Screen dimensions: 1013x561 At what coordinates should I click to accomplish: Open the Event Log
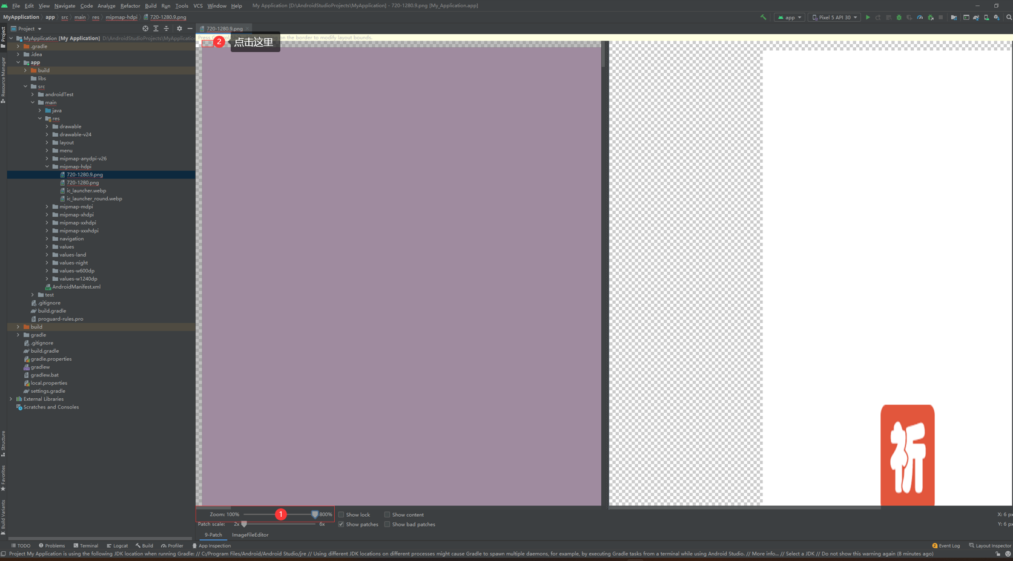[x=946, y=546]
